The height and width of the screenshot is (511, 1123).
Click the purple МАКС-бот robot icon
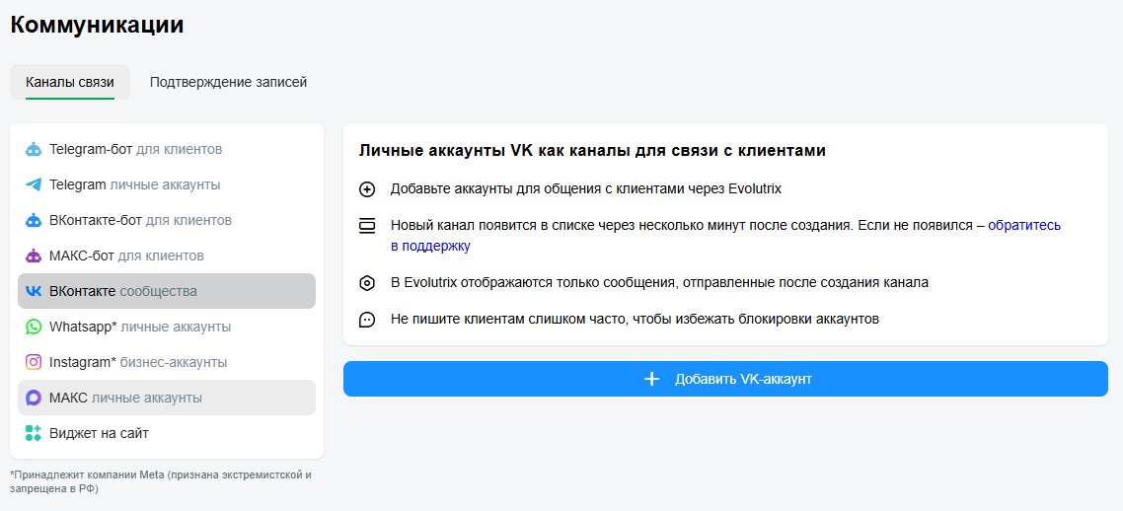[x=34, y=255]
